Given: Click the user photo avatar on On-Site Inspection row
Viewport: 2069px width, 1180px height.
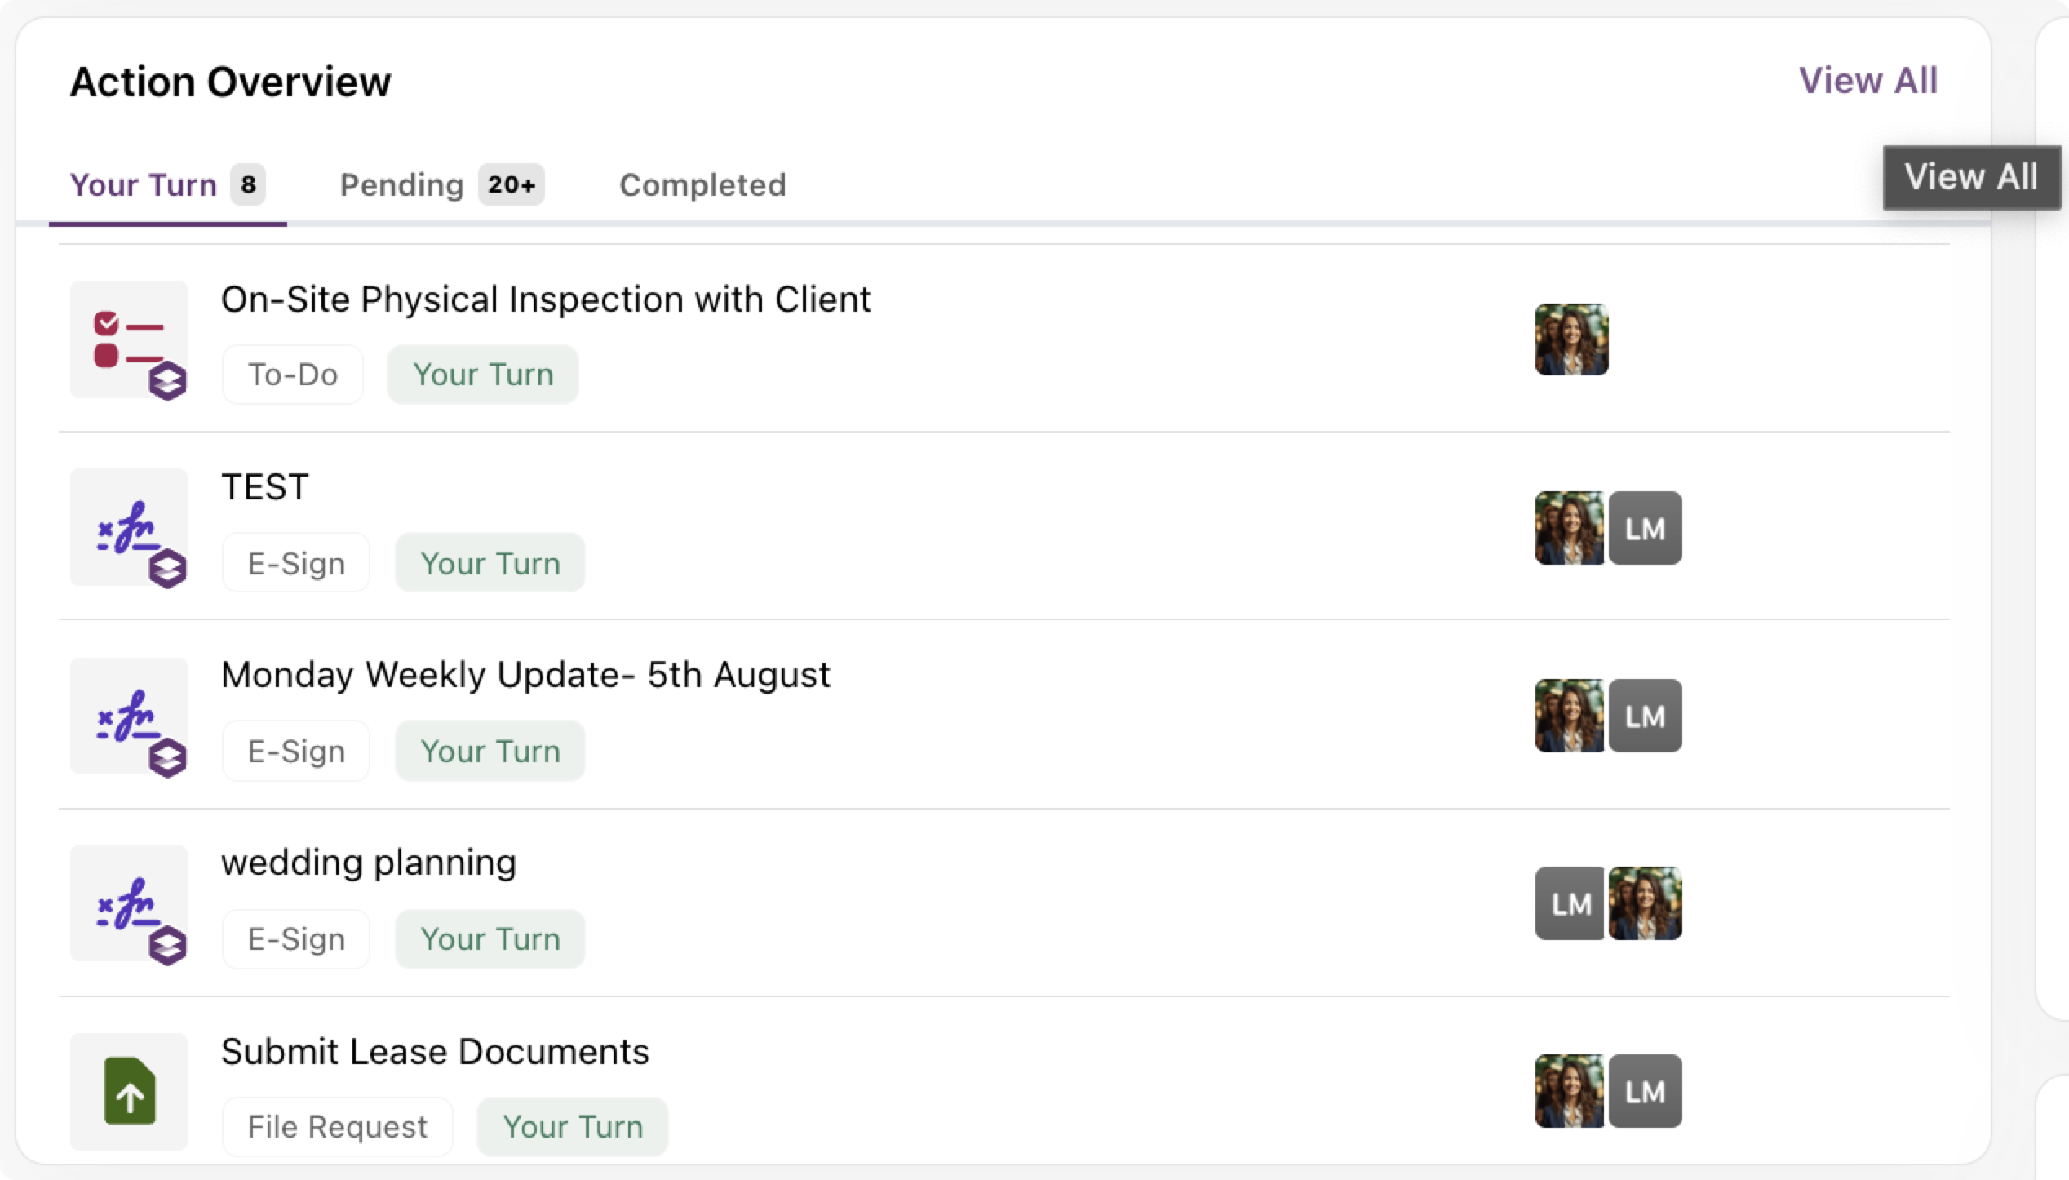Looking at the screenshot, I should [x=1571, y=339].
